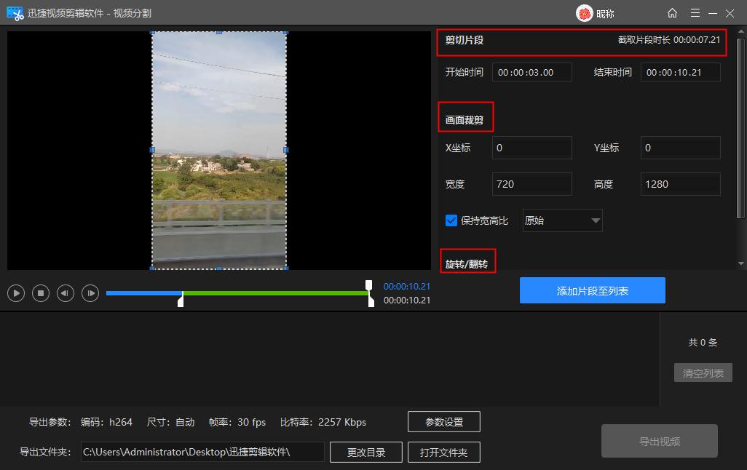747x470 pixels.
Task: Open the Home screen via the house icon
Action: pos(673,12)
